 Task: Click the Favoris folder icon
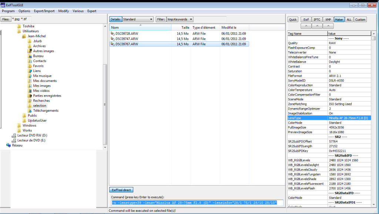tap(30, 66)
